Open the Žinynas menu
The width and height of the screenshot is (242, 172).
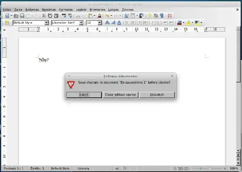coord(128,9)
